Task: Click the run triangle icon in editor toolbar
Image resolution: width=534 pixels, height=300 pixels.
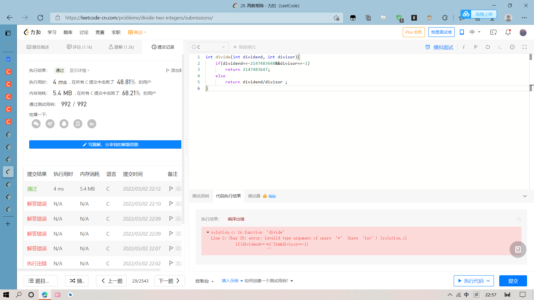Action: (476, 47)
